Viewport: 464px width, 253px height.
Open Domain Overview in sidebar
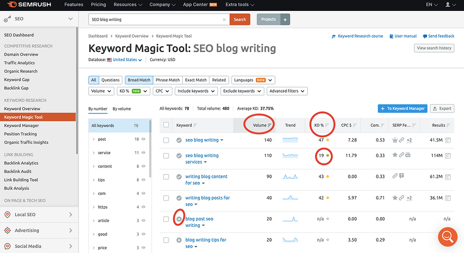(21, 54)
